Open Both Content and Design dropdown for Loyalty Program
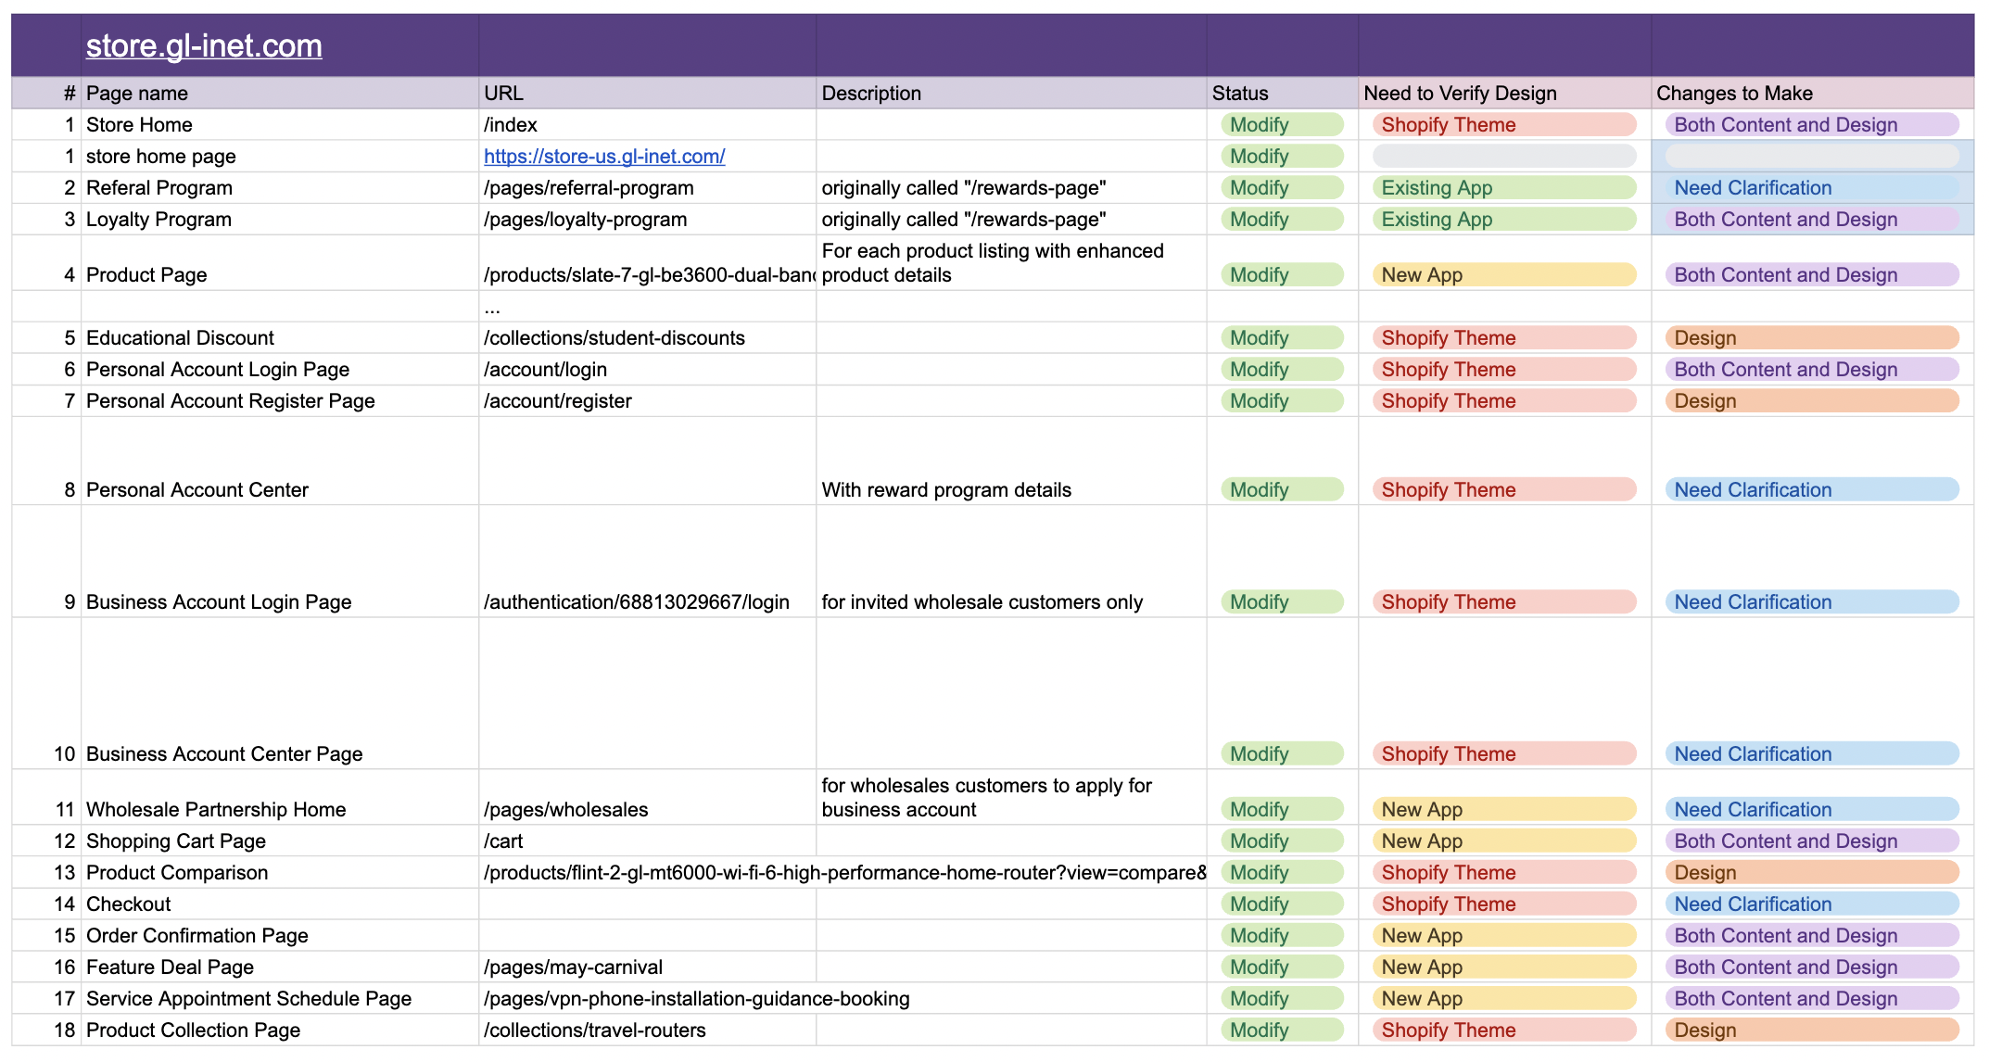The width and height of the screenshot is (1989, 1062). pos(1812,220)
